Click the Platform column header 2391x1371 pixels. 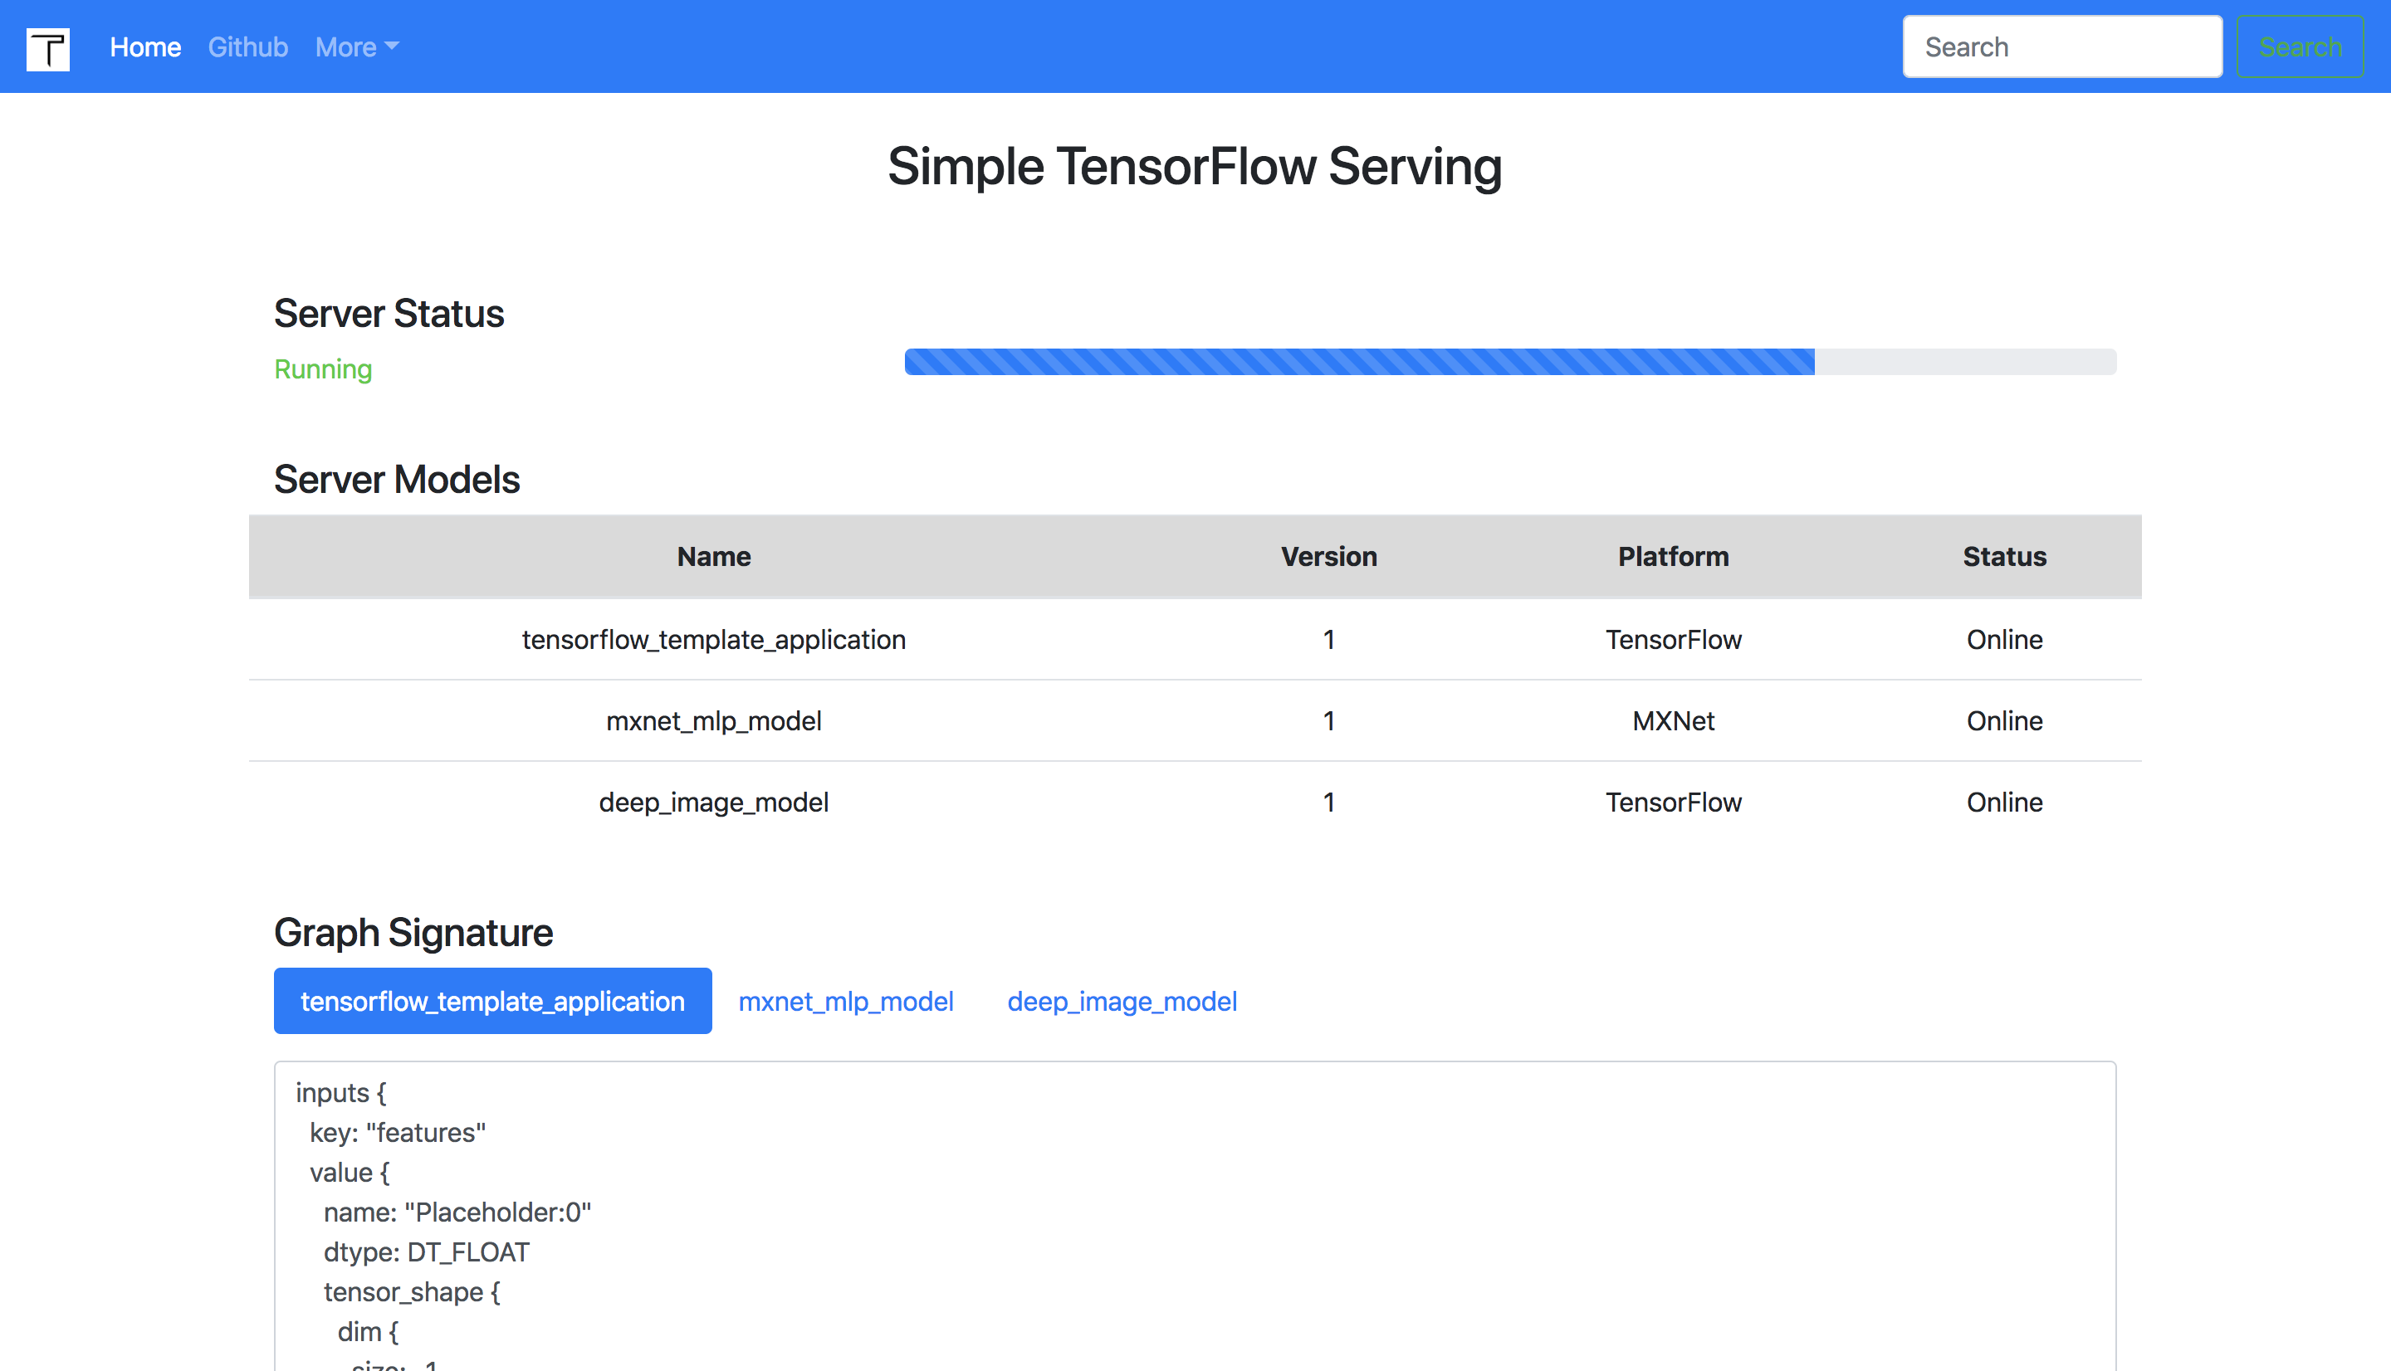point(1673,557)
